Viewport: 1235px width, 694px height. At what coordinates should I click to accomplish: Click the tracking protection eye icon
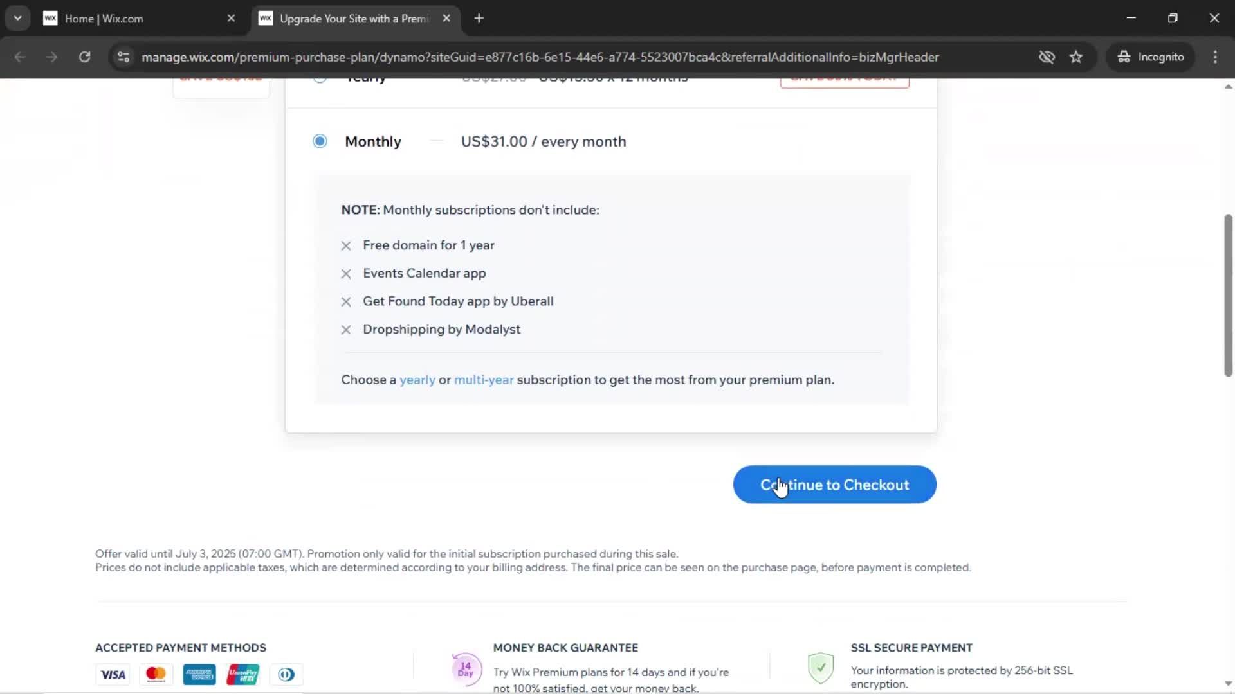1047,57
